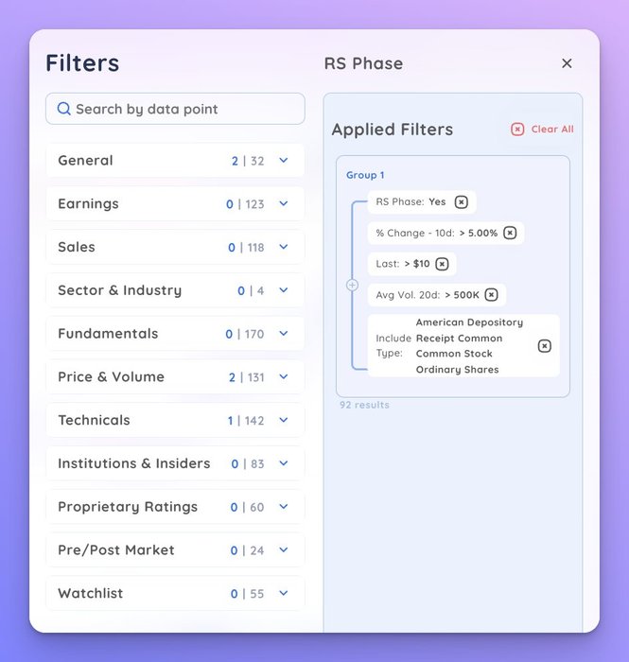The height and width of the screenshot is (662, 629).
Task: Remove the % Change 10d filter
Action: pos(510,233)
